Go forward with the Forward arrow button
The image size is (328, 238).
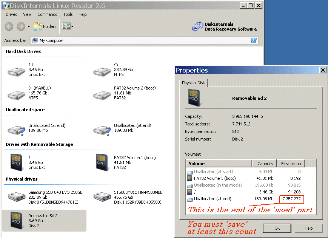pyautogui.click(x=21, y=26)
